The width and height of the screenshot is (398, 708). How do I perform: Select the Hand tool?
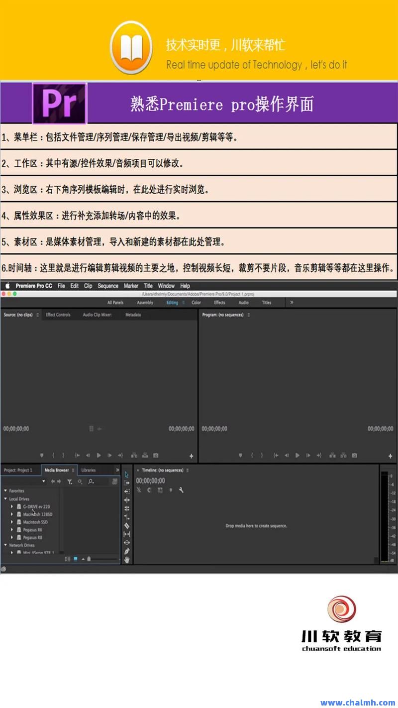[x=127, y=560]
